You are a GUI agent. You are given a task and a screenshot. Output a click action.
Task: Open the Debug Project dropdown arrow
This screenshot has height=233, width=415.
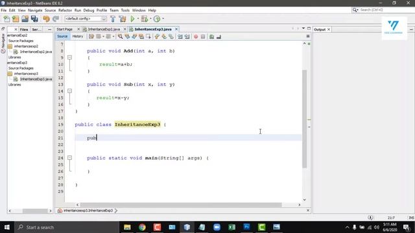pyautogui.click(x=150, y=19)
